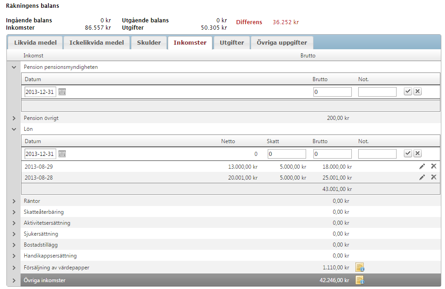Expand Pension övrigt section
This screenshot has width=445, height=289.
click(x=14, y=119)
